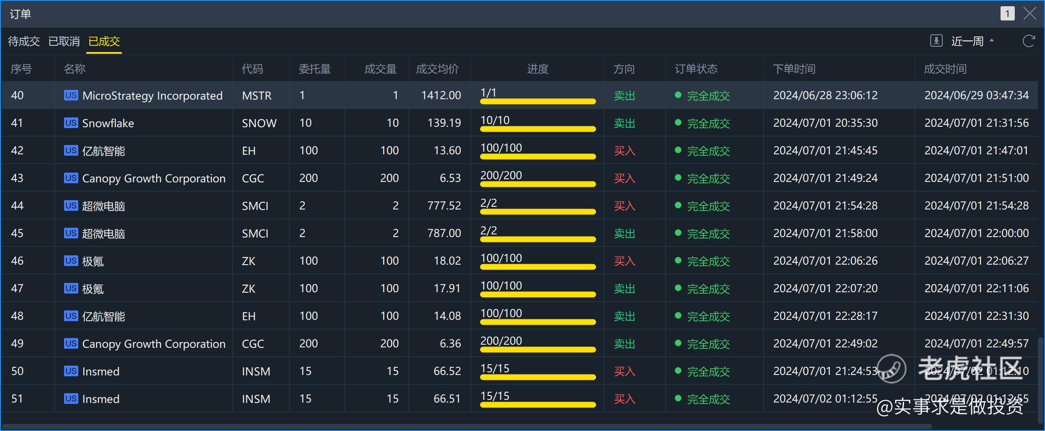Click US flag icon in order row 46
1045x431 pixels.
[71, 261]
